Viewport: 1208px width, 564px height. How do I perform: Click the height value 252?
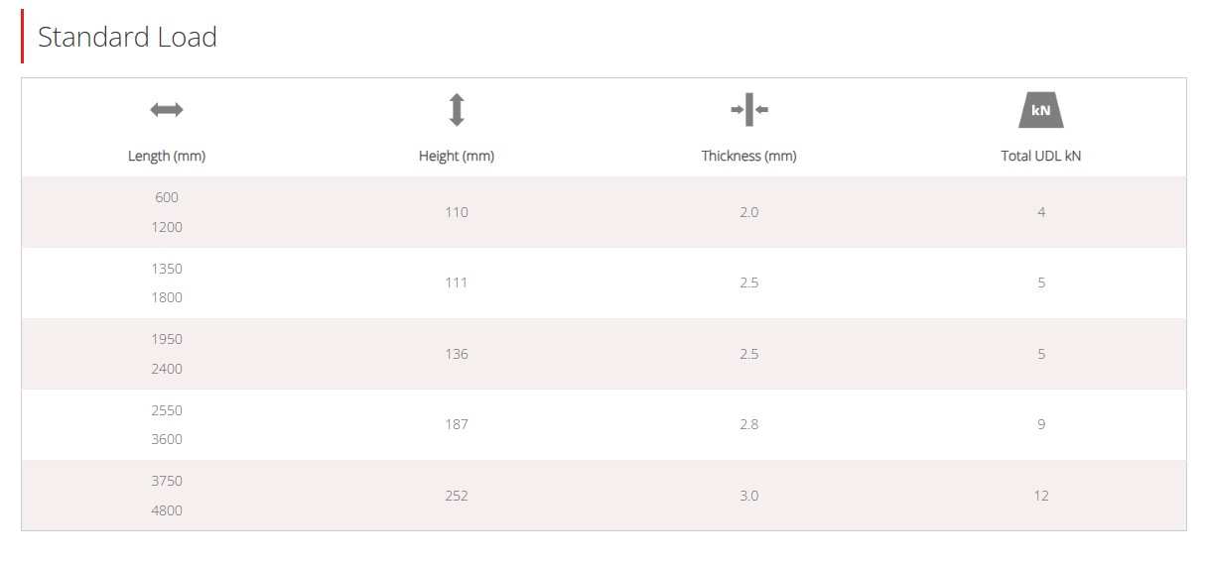pyautogui.click(x=457, y=496)
